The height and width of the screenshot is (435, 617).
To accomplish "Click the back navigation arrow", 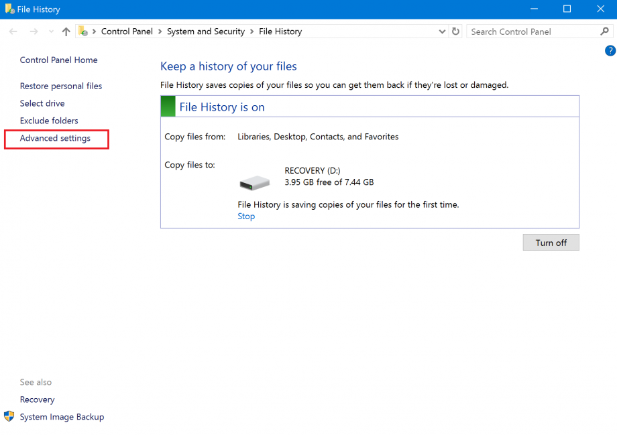I will click(12, 32).
